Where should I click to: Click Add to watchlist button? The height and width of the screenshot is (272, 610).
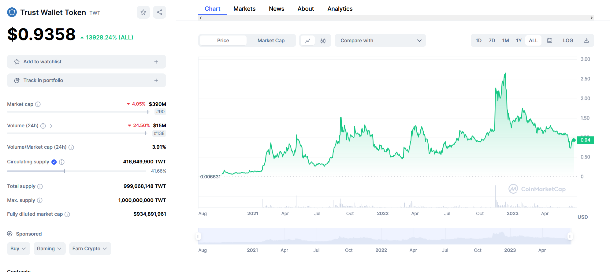click(x=87, y=62)
